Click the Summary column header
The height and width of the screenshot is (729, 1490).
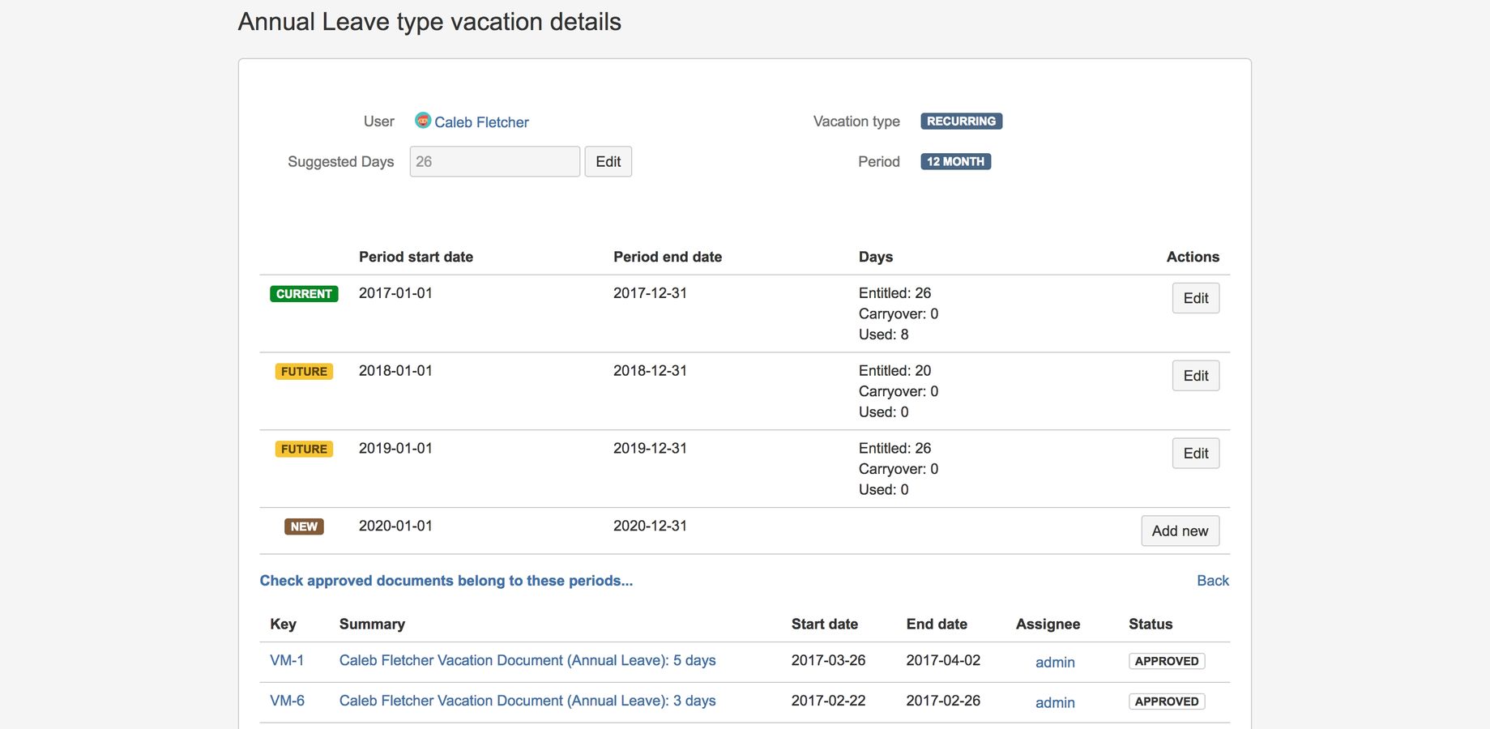[372, 625]
